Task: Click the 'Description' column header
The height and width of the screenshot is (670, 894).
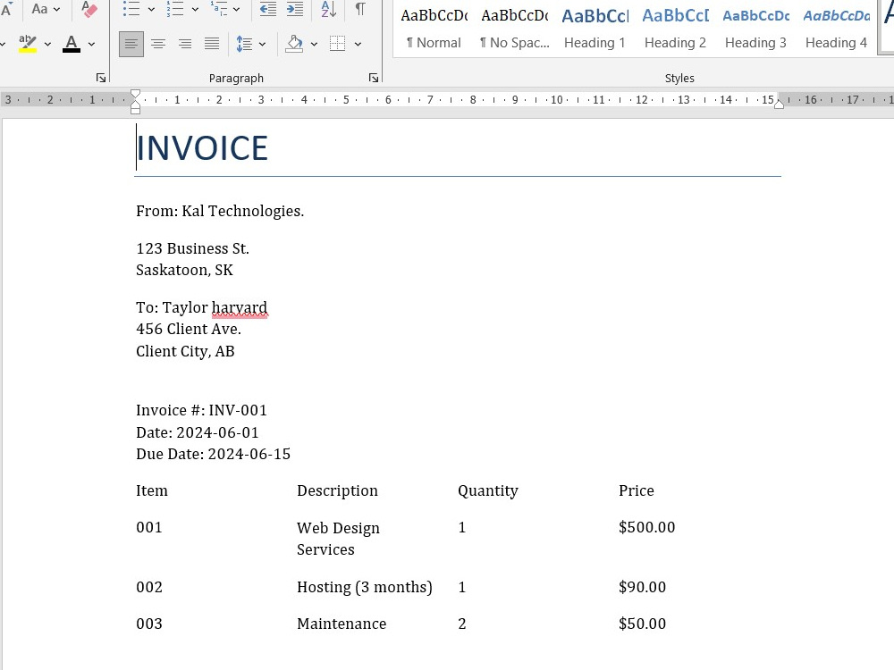Action: (337, 491)
